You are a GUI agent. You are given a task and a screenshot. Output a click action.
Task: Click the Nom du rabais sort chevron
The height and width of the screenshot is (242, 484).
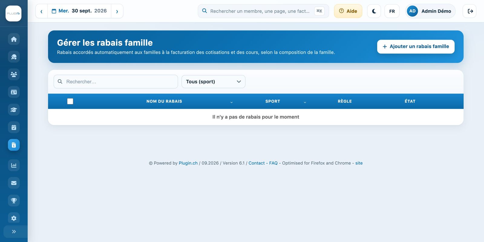[x=231, y=102]
